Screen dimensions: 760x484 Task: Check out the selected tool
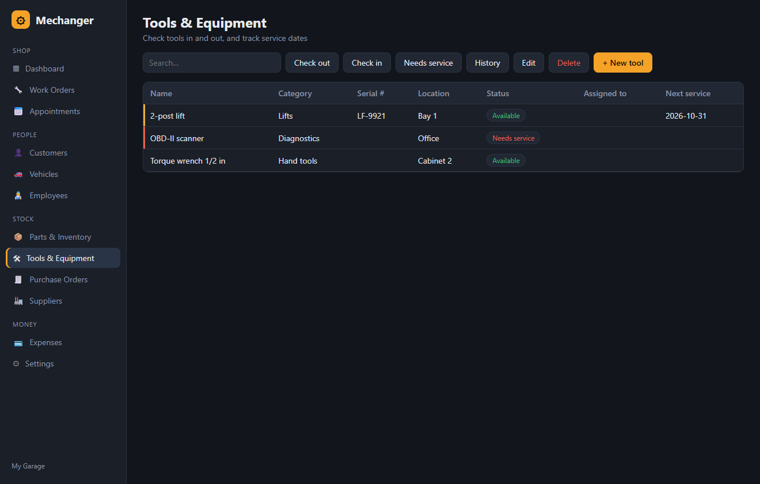(x=312, y=63)
